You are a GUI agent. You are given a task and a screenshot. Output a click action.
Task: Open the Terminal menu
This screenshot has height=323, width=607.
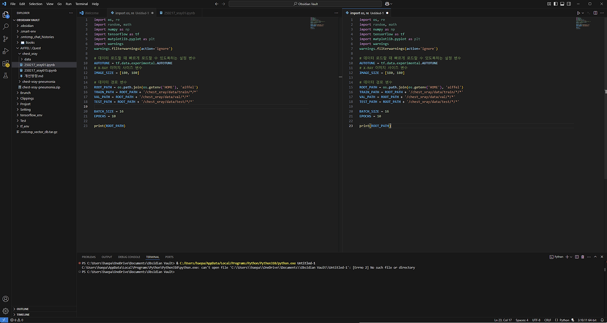coord(82,4)
